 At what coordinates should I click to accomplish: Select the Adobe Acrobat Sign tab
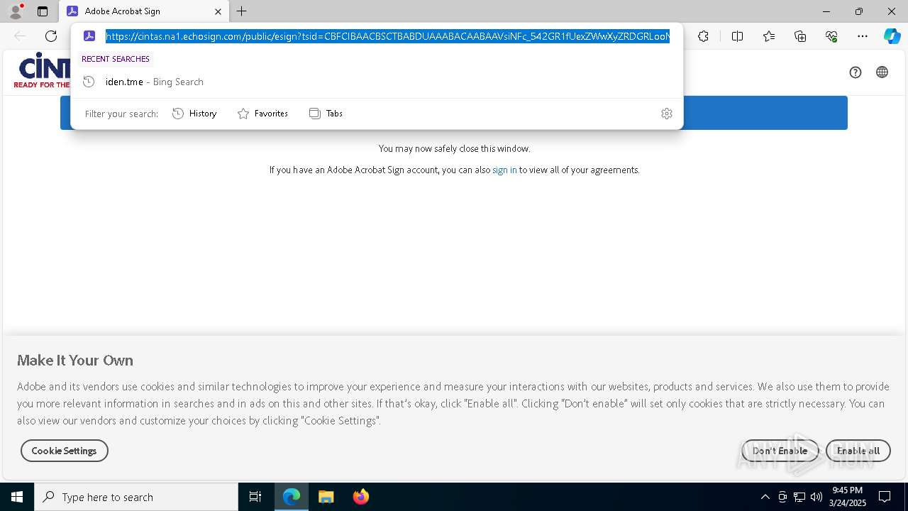click(x=144, y=11)
